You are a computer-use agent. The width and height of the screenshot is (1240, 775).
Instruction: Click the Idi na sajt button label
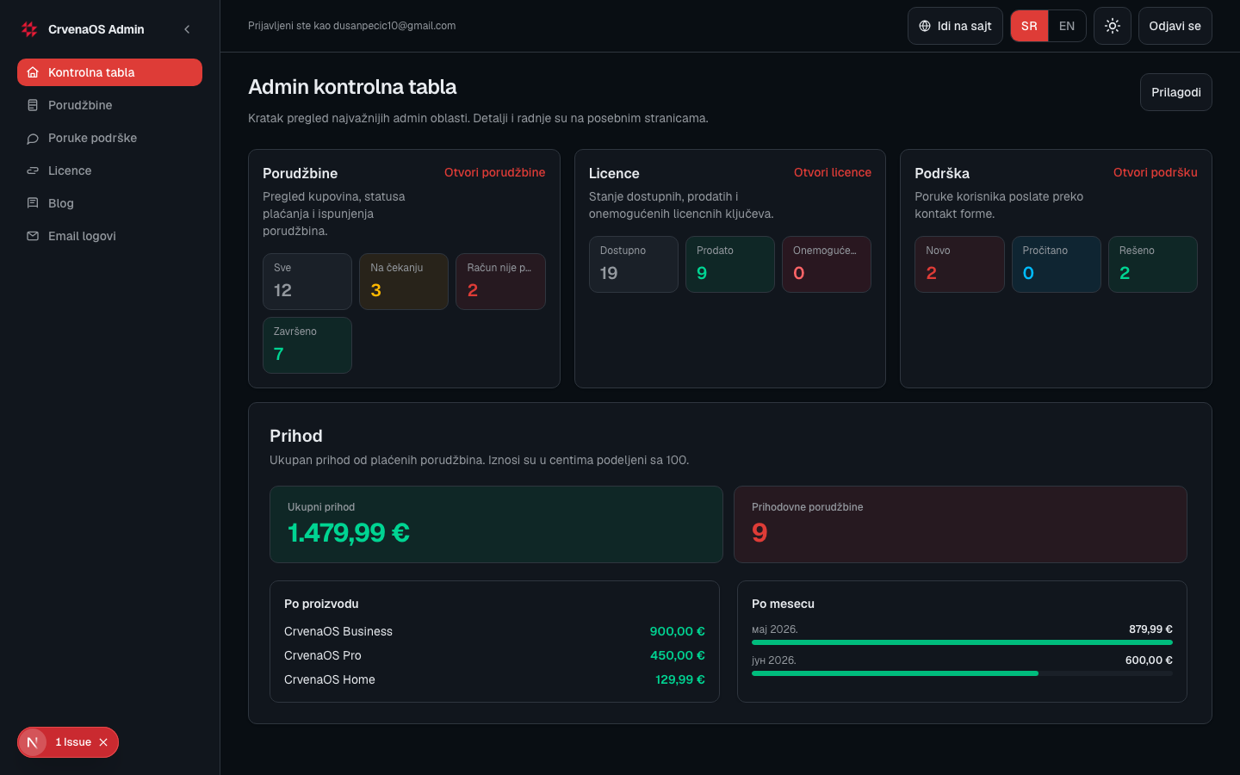click(964, 26)
